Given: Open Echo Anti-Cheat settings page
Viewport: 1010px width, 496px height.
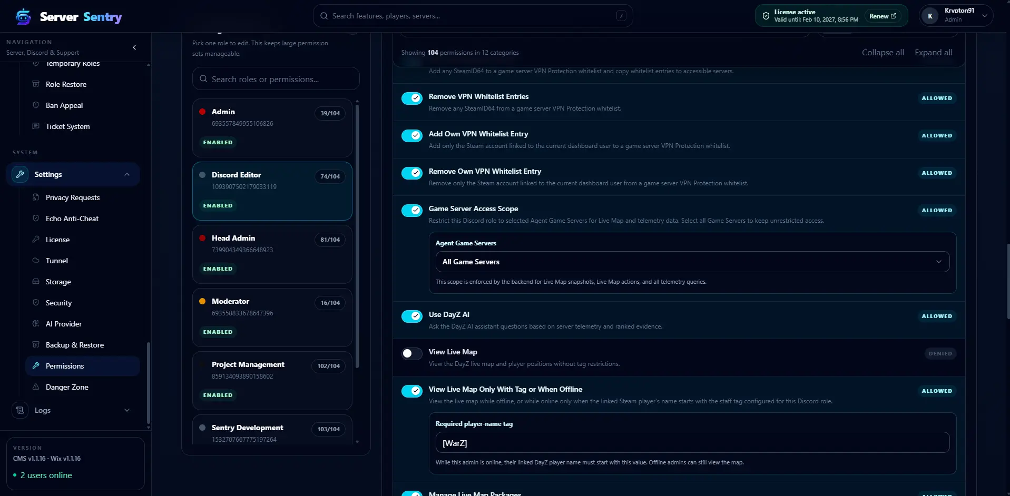Looking at the screenshot, I should pos(82,219).
